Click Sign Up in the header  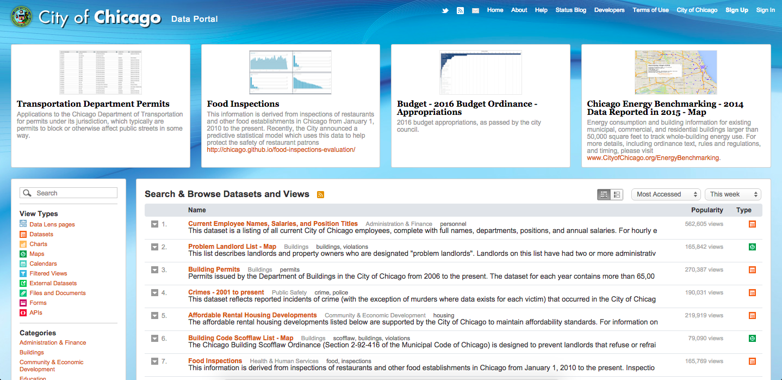click(736, 10)
